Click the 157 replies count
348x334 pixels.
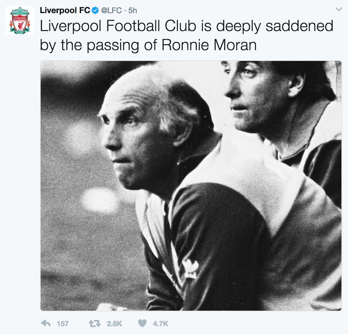coord(63,323)
